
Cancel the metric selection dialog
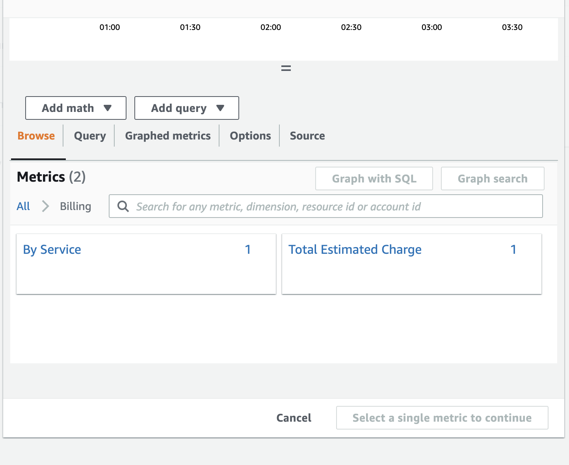pyautogui.click(x=294, y=418)
